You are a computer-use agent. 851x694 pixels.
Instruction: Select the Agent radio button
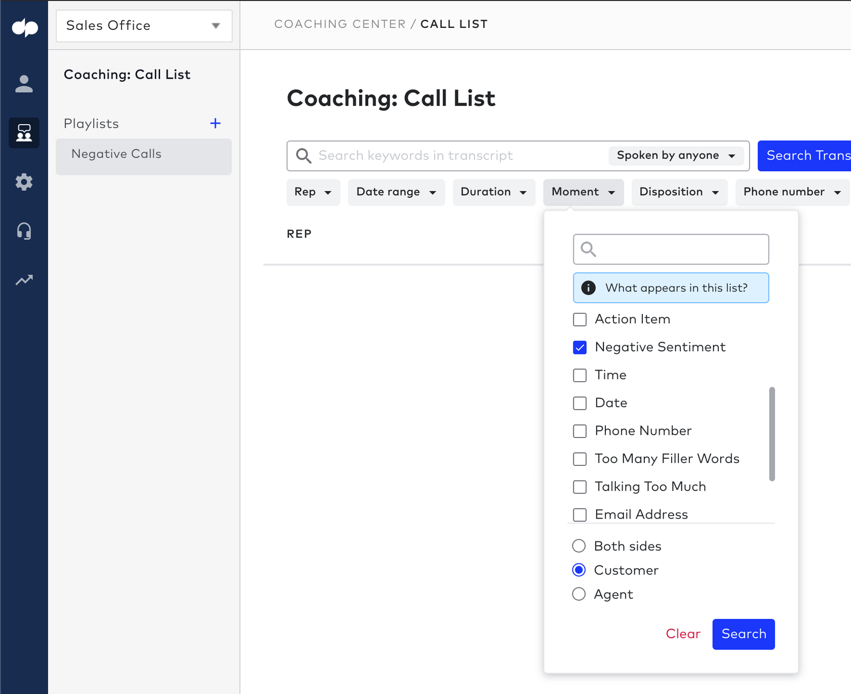pyautogui.click(x=578, y=594)
